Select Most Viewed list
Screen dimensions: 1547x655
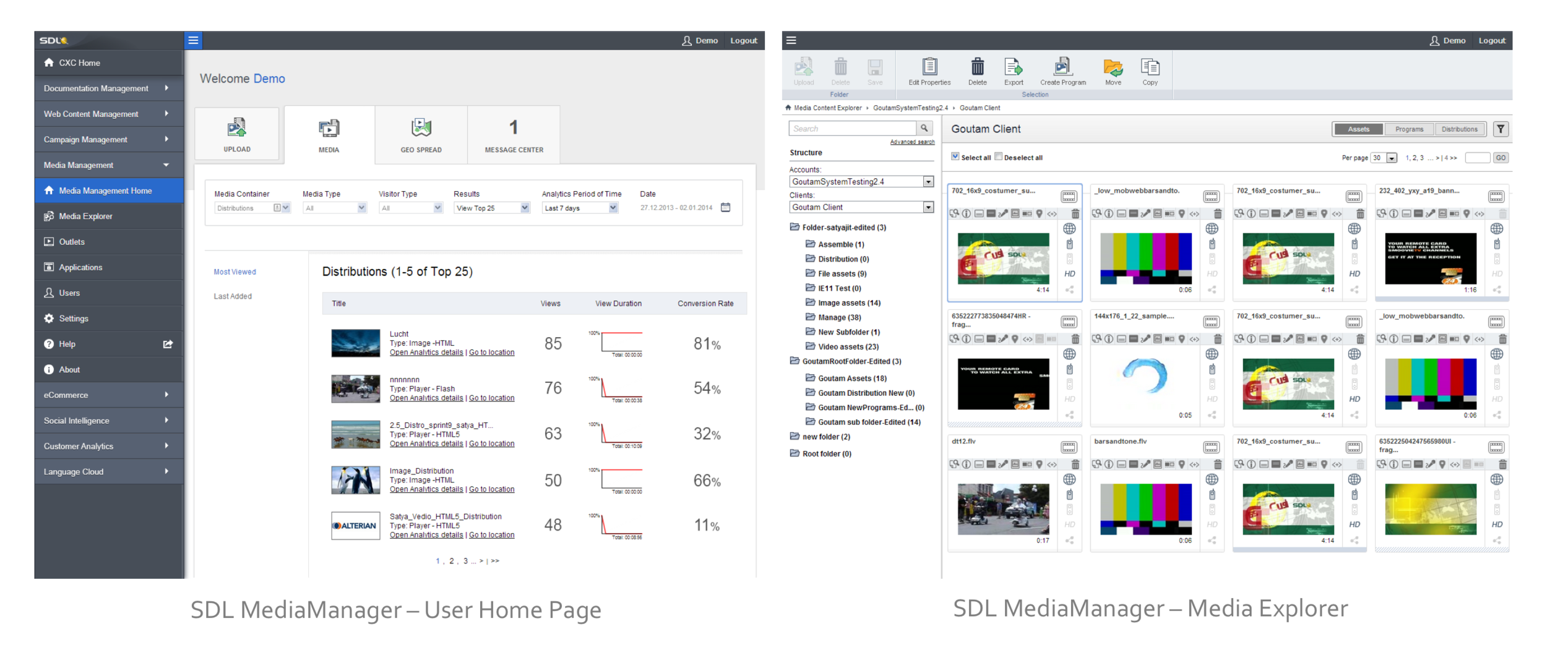pos(235,272)
